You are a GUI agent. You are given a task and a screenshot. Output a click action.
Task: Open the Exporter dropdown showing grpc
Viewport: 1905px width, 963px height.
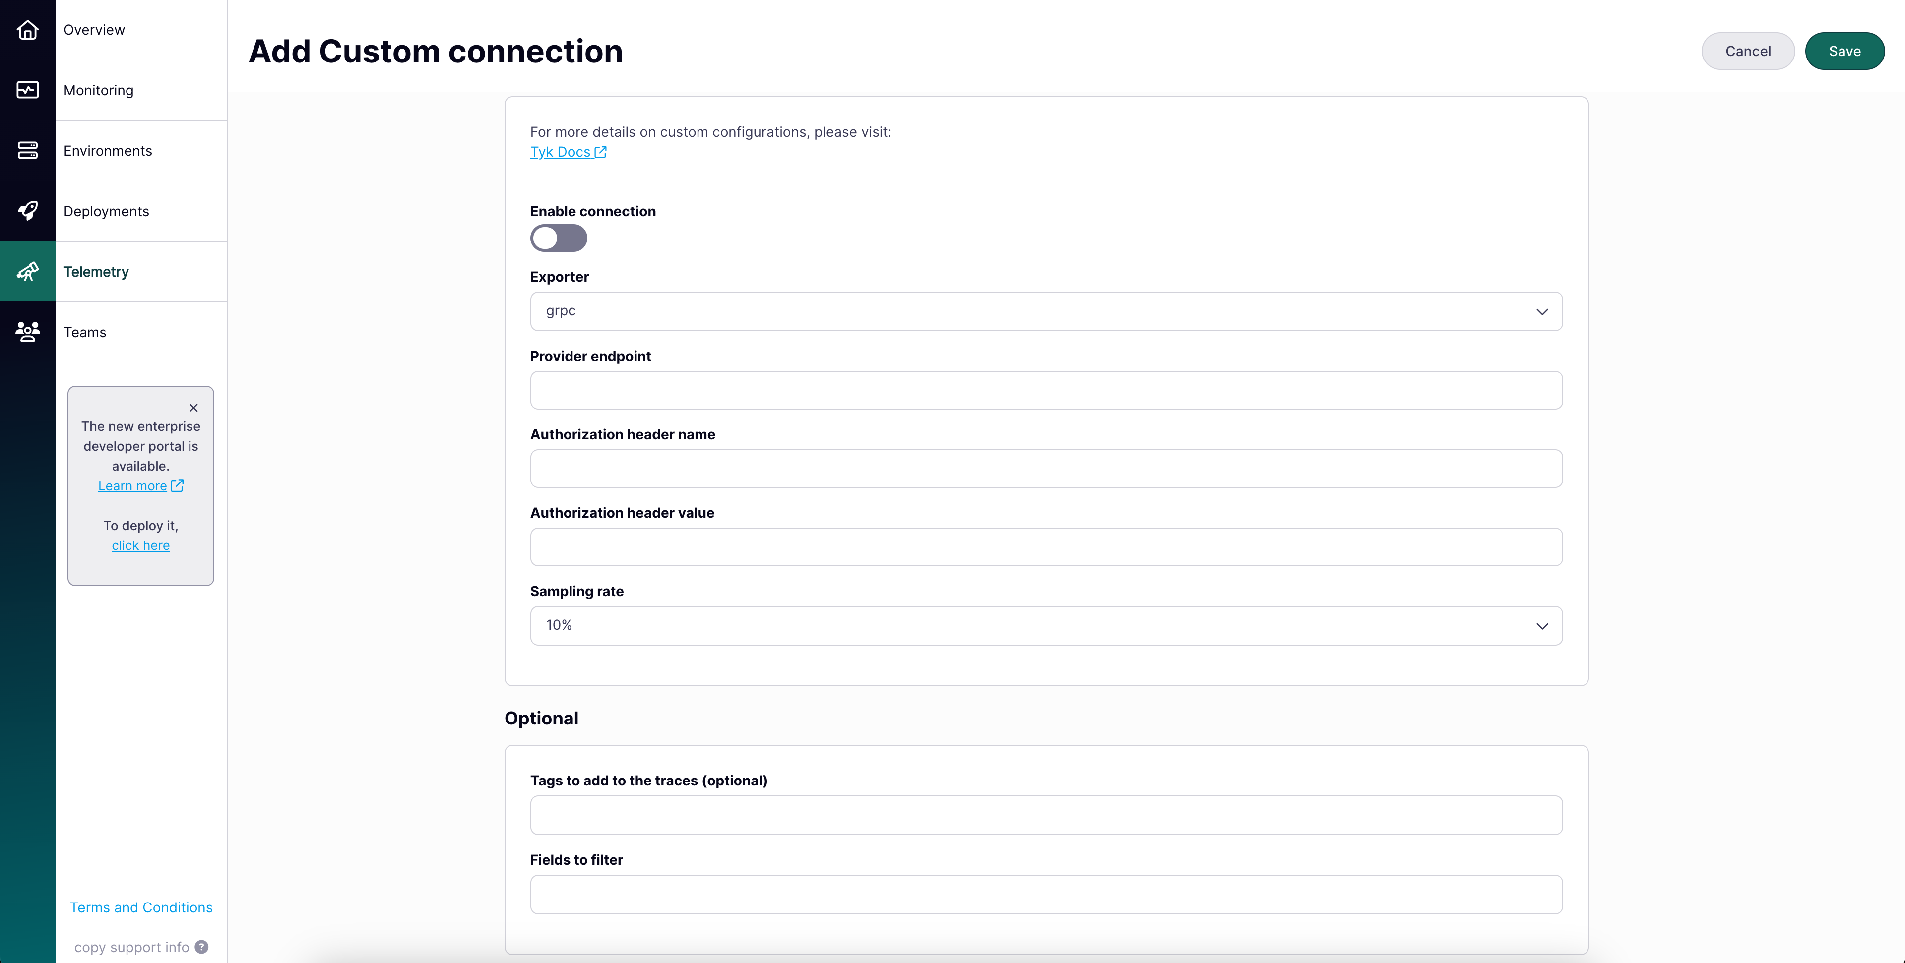coord(1046,311)
